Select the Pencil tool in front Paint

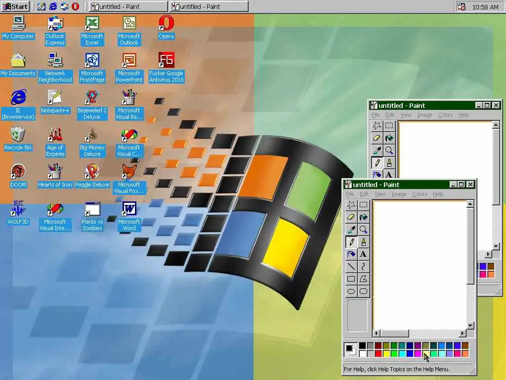pos(351,241)
